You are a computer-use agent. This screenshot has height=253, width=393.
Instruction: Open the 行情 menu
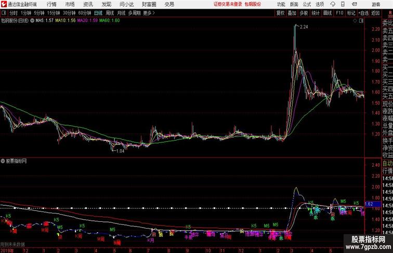point(51,4)
